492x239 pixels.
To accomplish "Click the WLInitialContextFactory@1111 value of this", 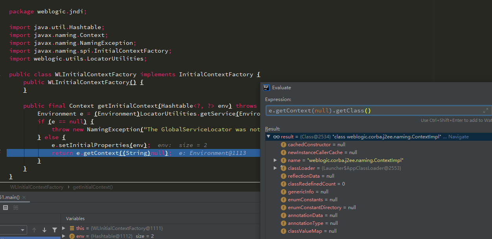I will [126, 228].
